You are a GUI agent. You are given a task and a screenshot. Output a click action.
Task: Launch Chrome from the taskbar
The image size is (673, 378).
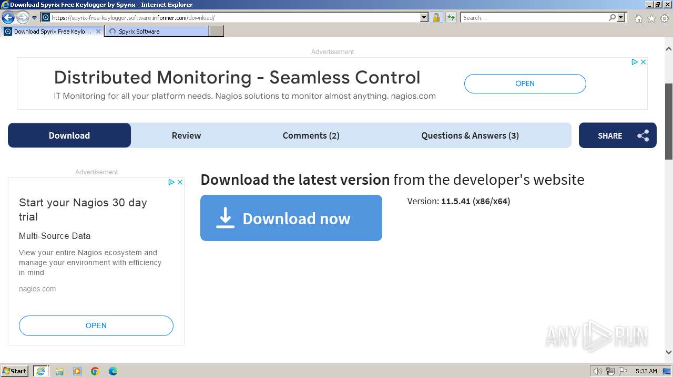tap(95, 371)
